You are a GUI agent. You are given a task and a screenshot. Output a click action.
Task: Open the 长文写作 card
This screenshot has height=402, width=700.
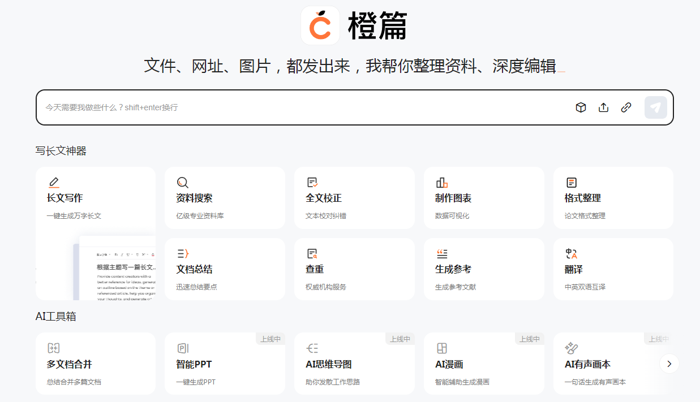pos(95,199)
